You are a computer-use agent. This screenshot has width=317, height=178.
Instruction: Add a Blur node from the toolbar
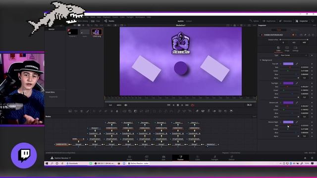pyautogui.click(x=117, y=111)
